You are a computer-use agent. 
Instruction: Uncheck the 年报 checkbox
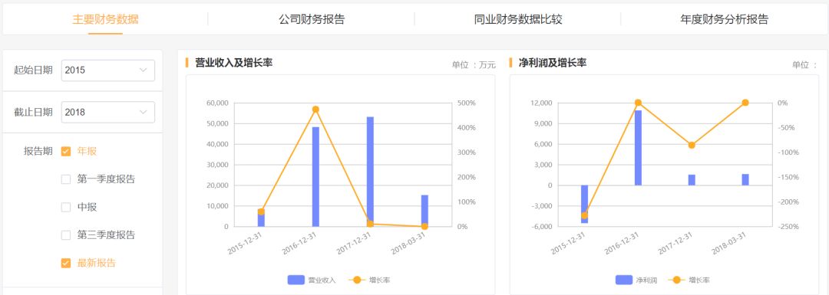(x=66, y=152)
